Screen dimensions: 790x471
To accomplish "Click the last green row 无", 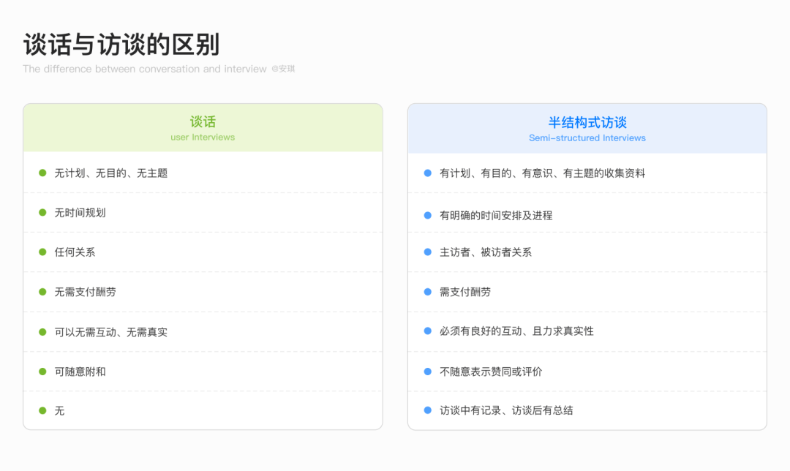I will click(x=203, y=410).
